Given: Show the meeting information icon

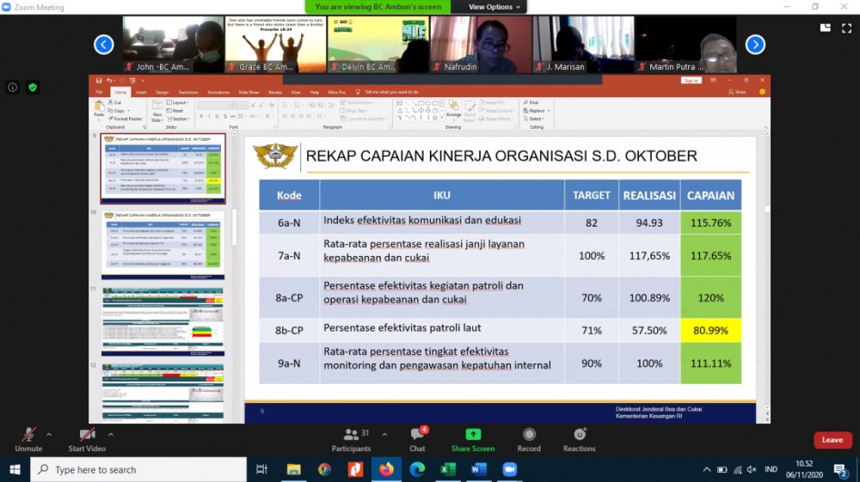Looking at the screenshot, I should tap(13, 87).
